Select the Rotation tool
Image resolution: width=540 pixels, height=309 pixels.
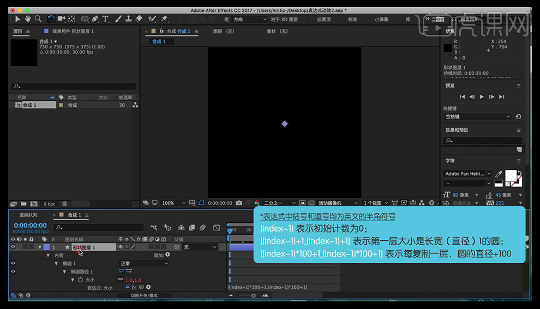click(51, 19)
